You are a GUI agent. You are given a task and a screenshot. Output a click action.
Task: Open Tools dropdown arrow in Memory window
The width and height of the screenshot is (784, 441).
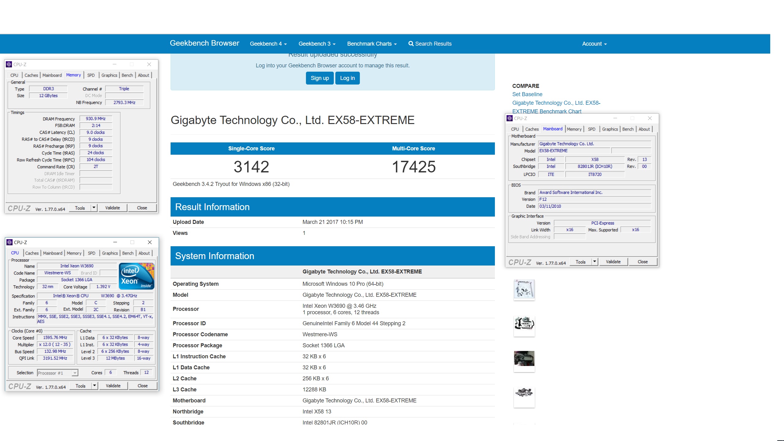click(x=94, y=208)
